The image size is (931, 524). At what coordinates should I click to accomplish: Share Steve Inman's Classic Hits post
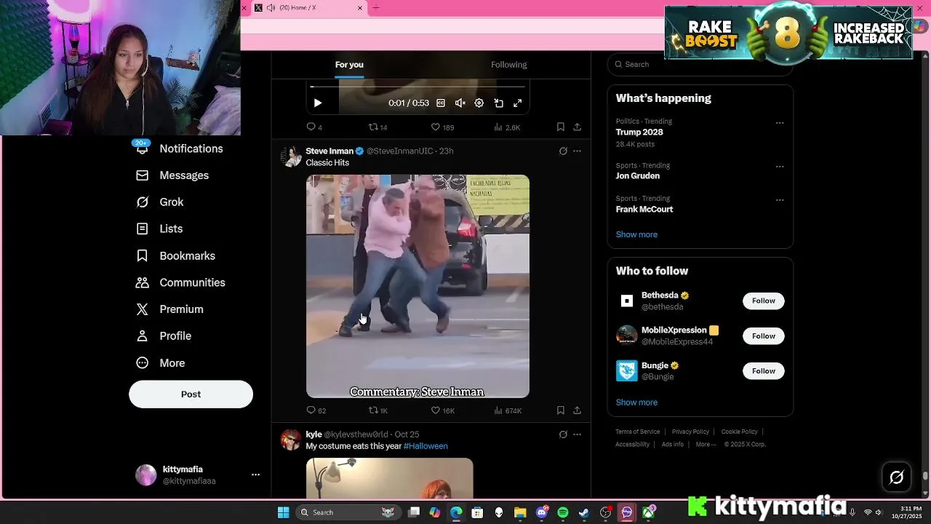pyautogui.click(x=577, y=410)
